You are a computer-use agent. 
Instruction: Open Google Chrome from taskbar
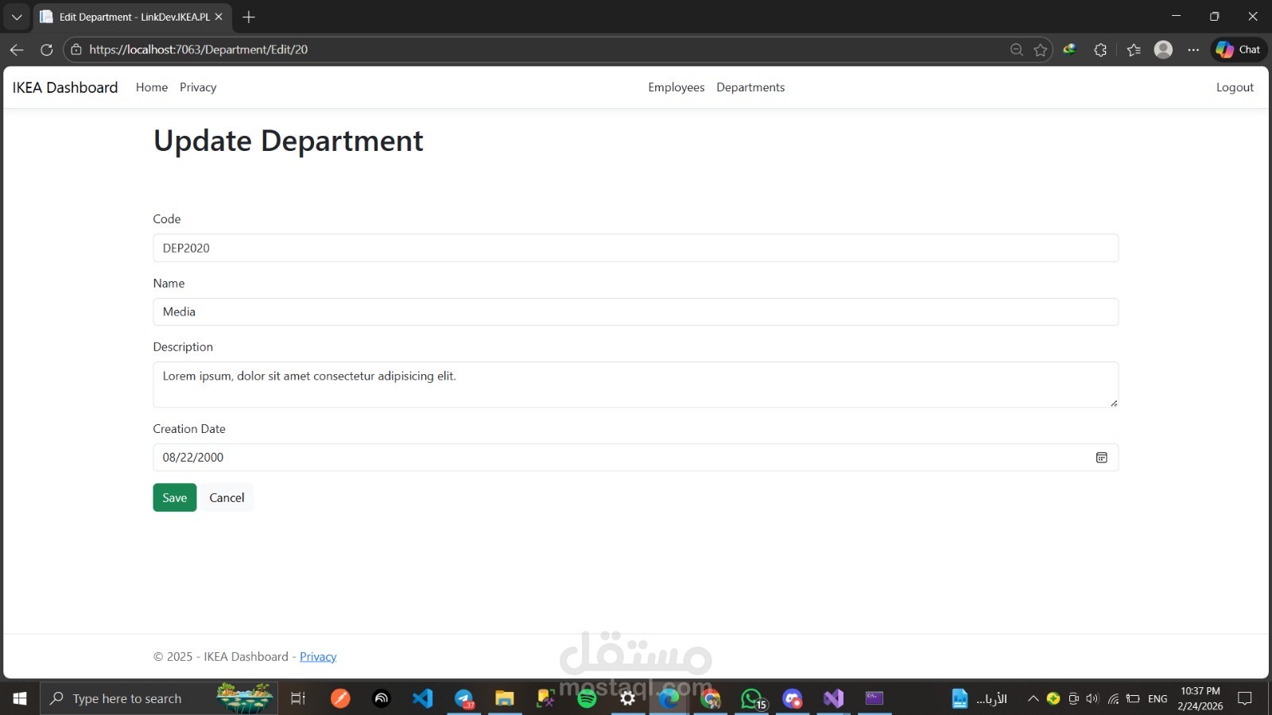711,698
